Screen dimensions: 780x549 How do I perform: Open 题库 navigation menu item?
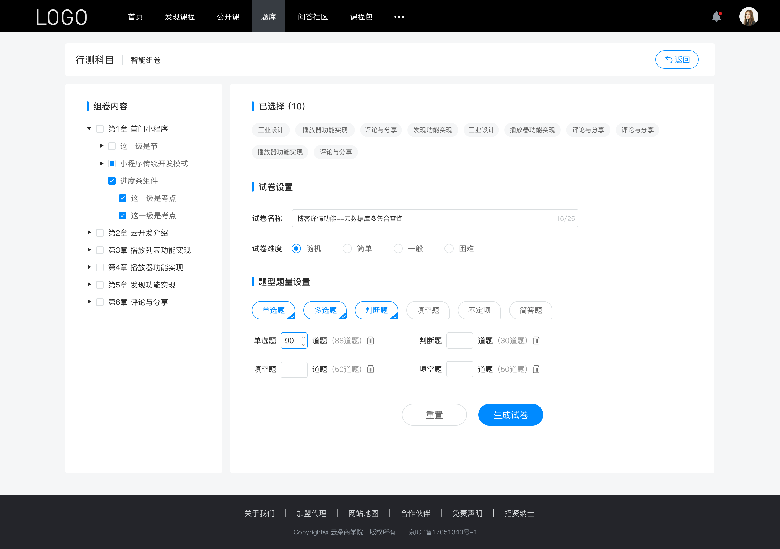coord(268,16)
